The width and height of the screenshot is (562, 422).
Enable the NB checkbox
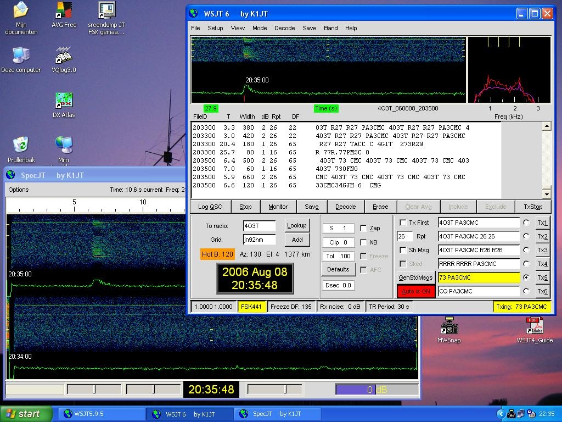[x=363, y=242]
